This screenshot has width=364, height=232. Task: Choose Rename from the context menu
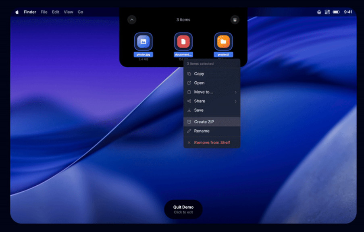coord(212,131)
